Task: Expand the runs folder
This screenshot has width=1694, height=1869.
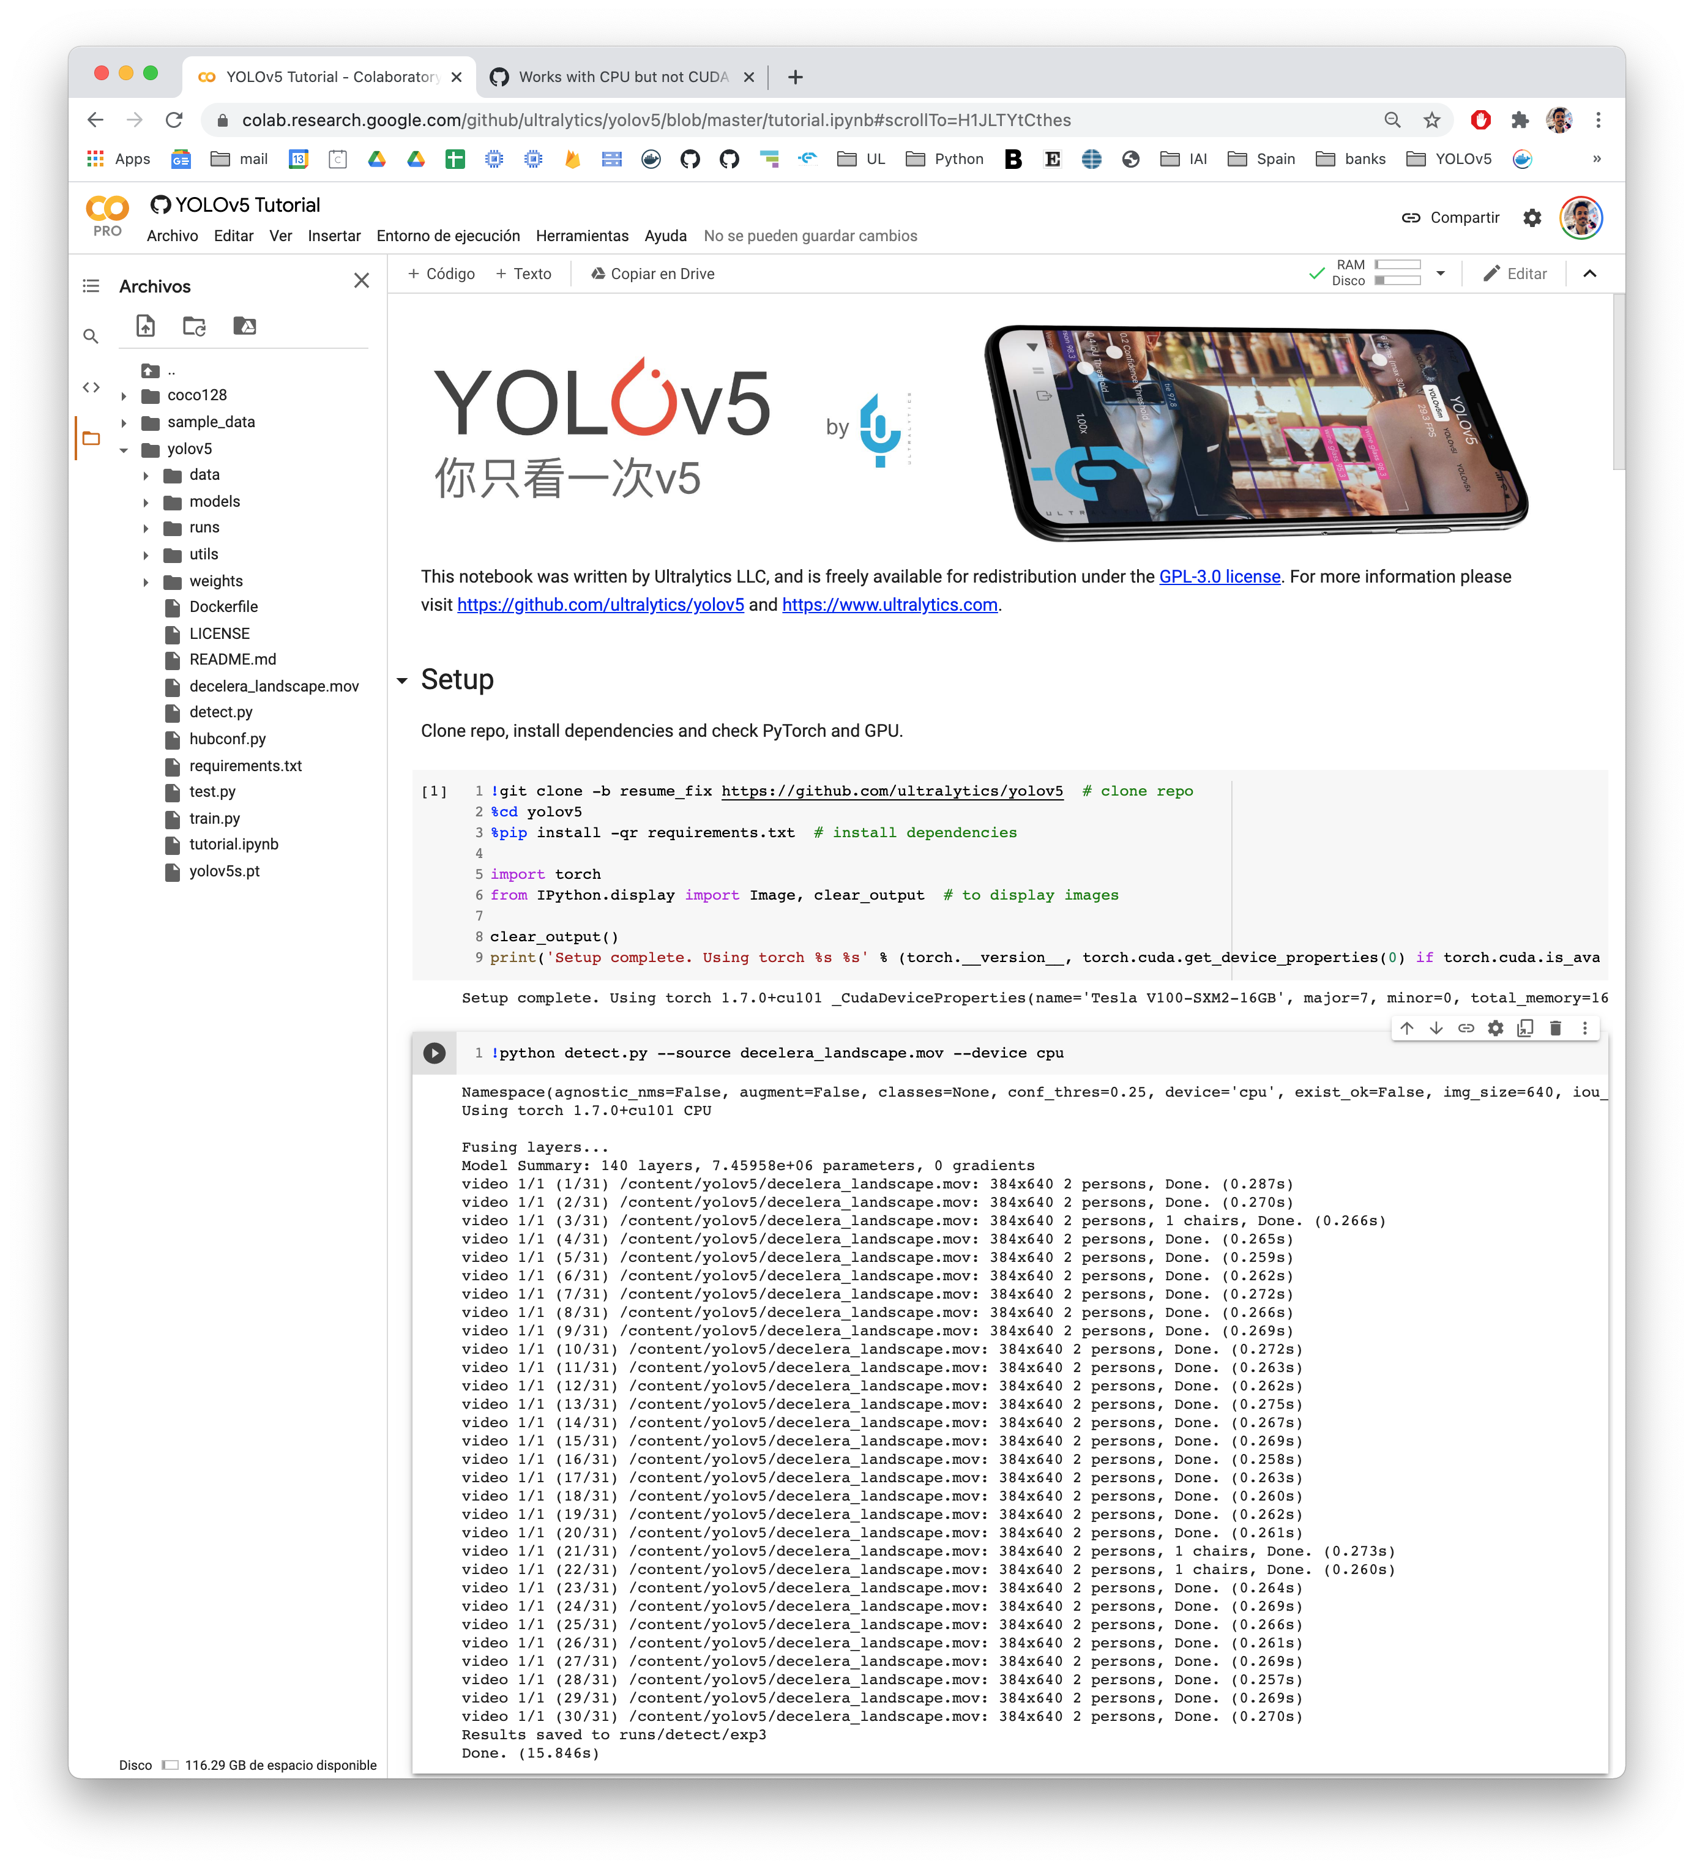Action: pos(146,528)
